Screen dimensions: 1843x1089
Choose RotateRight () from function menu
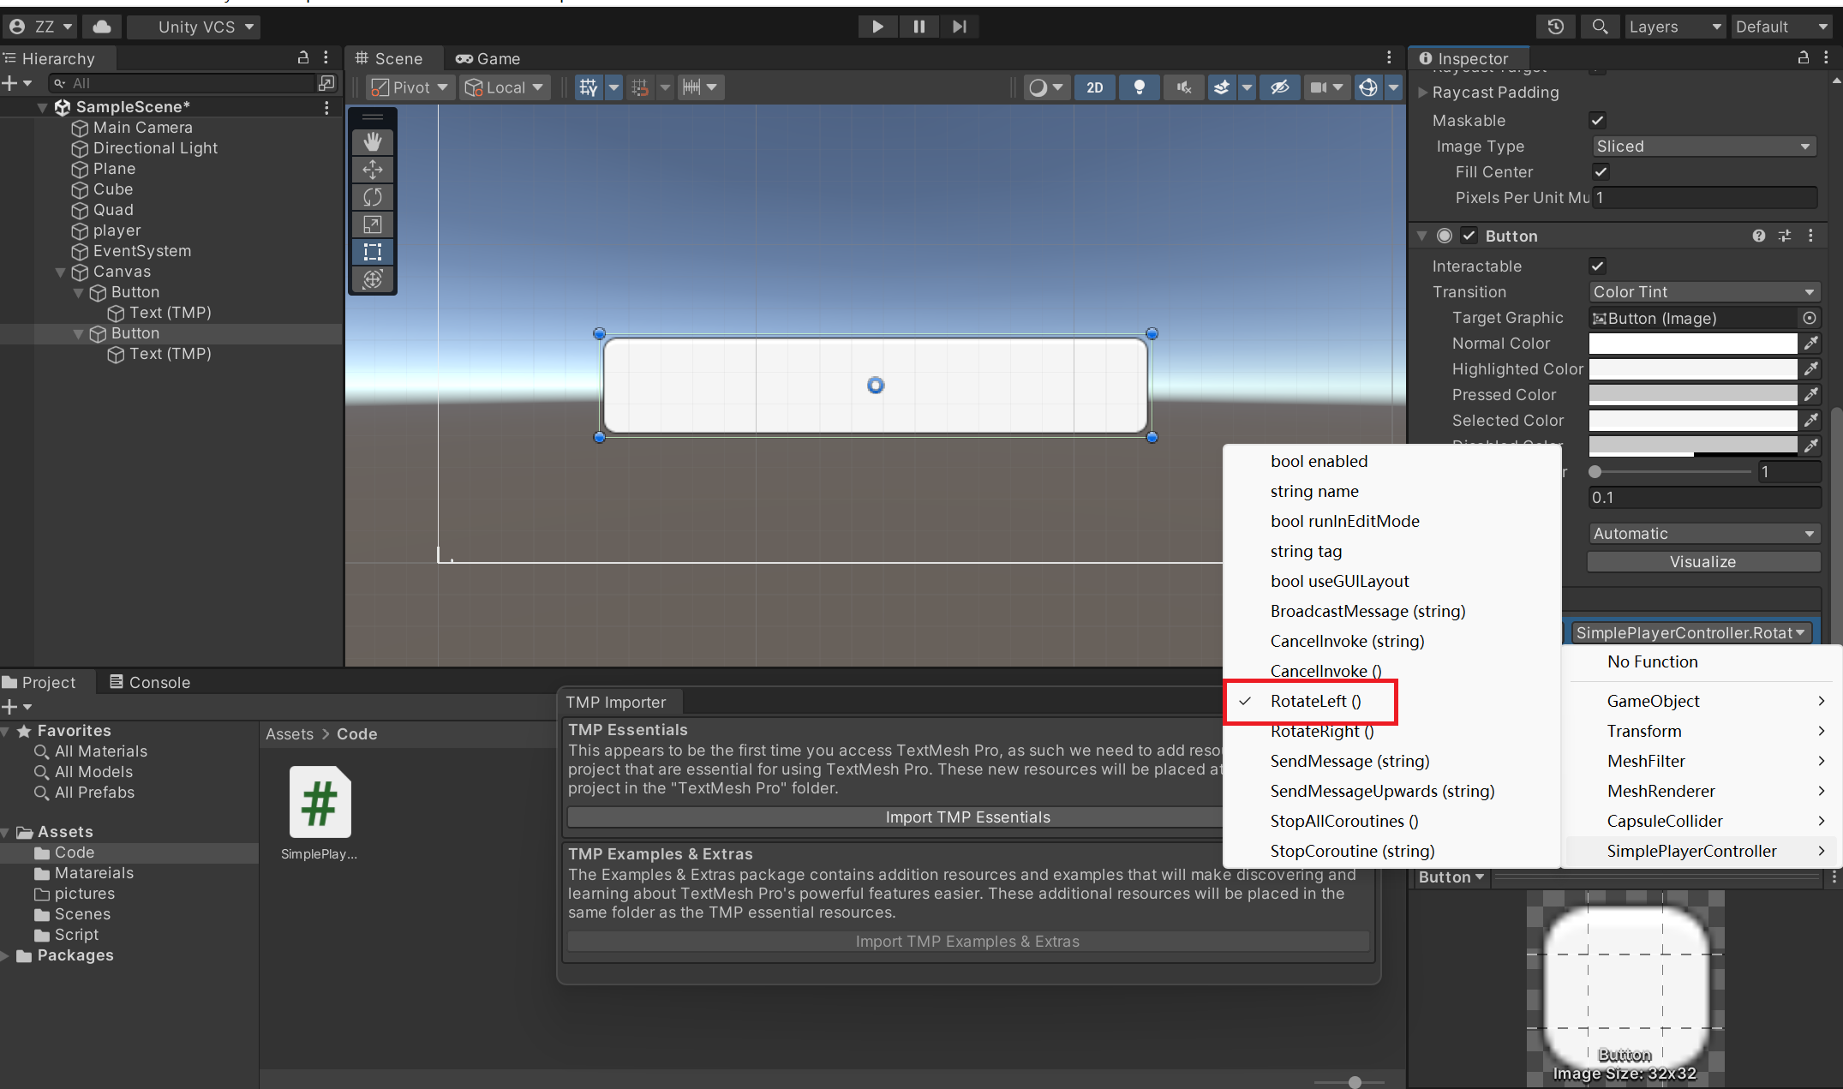1321,732
